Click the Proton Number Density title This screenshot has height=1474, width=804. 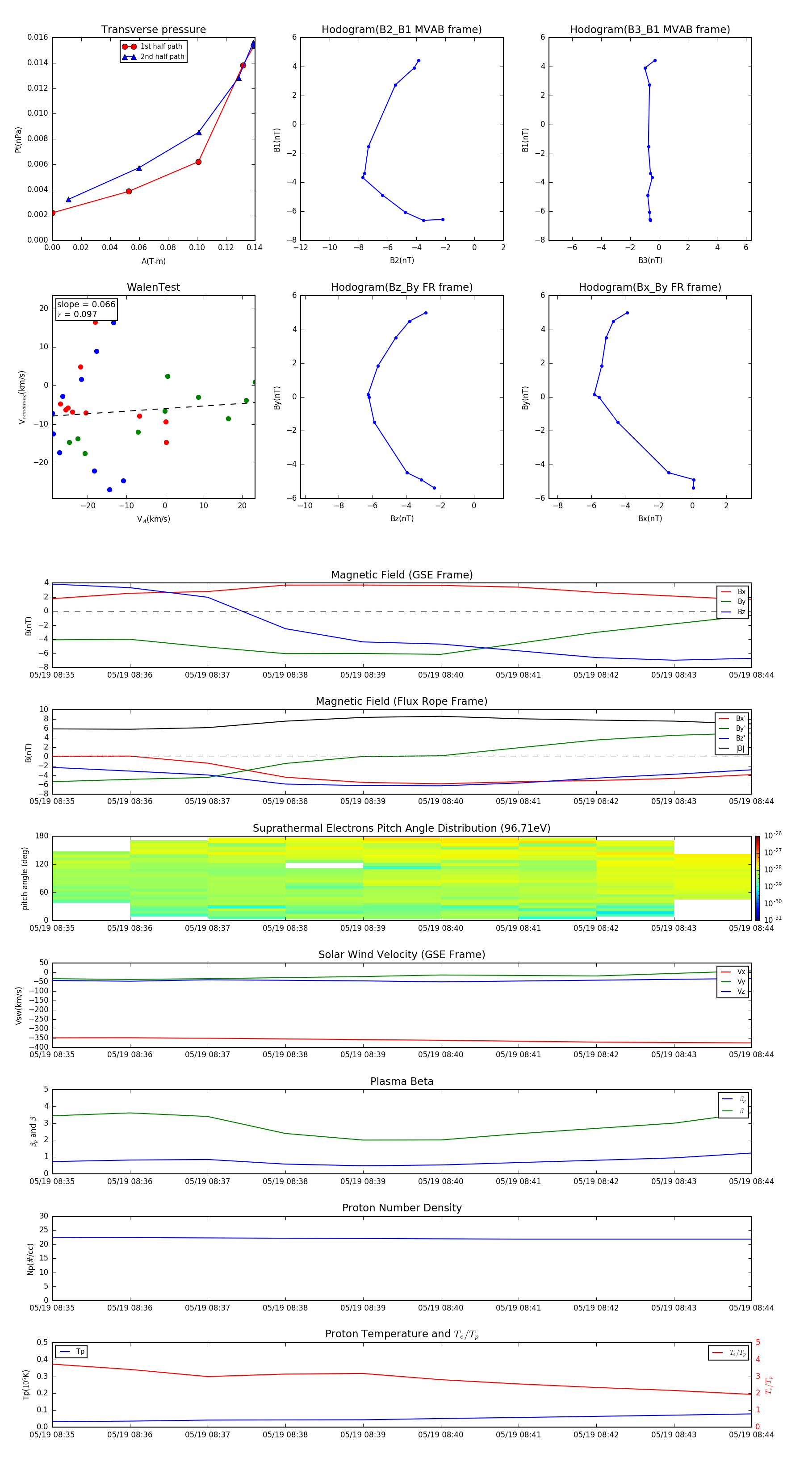pyautogui.click(x=402, y=1208)
